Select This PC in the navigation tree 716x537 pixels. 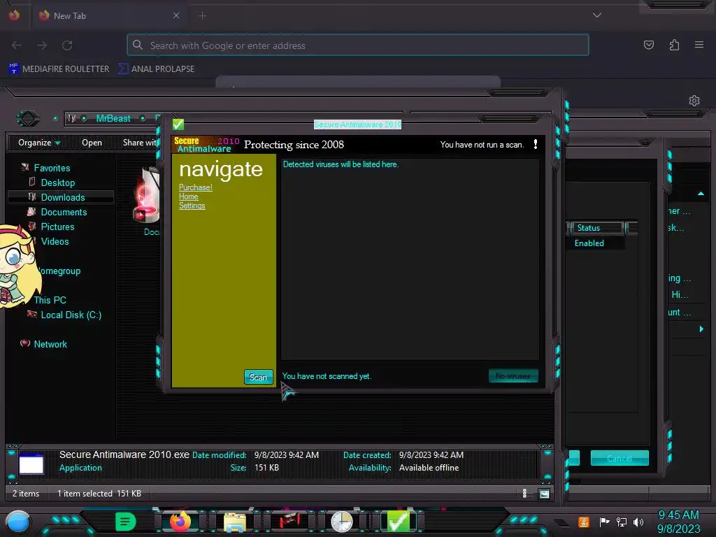click(x=50, y=300)
